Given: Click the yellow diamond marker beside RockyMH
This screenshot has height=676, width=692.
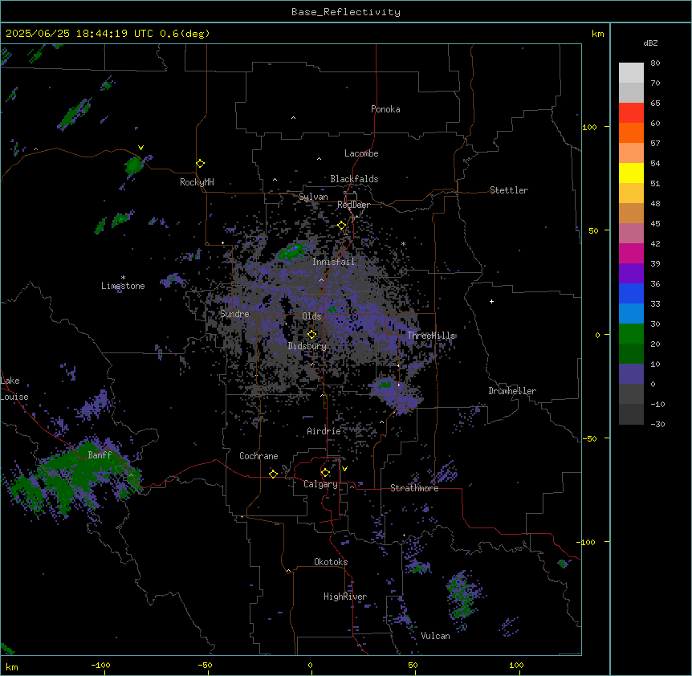Looking at the screenshot, I should coord(200,164).
